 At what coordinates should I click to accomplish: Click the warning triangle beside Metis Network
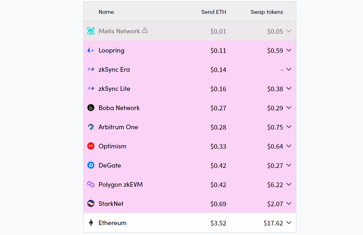click(145, 30)
